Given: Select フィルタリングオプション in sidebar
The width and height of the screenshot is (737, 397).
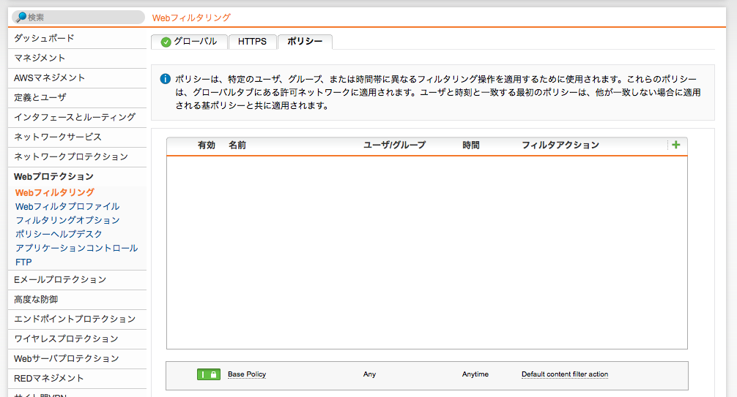Looking at the screenshot, I should click(67, 220).
